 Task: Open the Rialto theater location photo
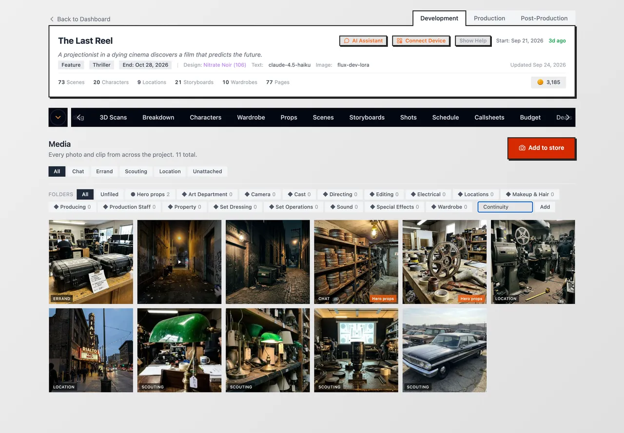point(91,350)
